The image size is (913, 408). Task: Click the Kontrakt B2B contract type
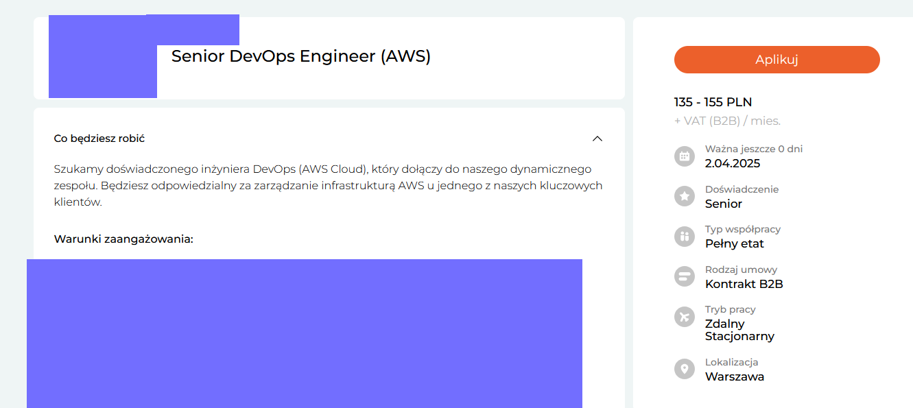[x=744, y=284]
